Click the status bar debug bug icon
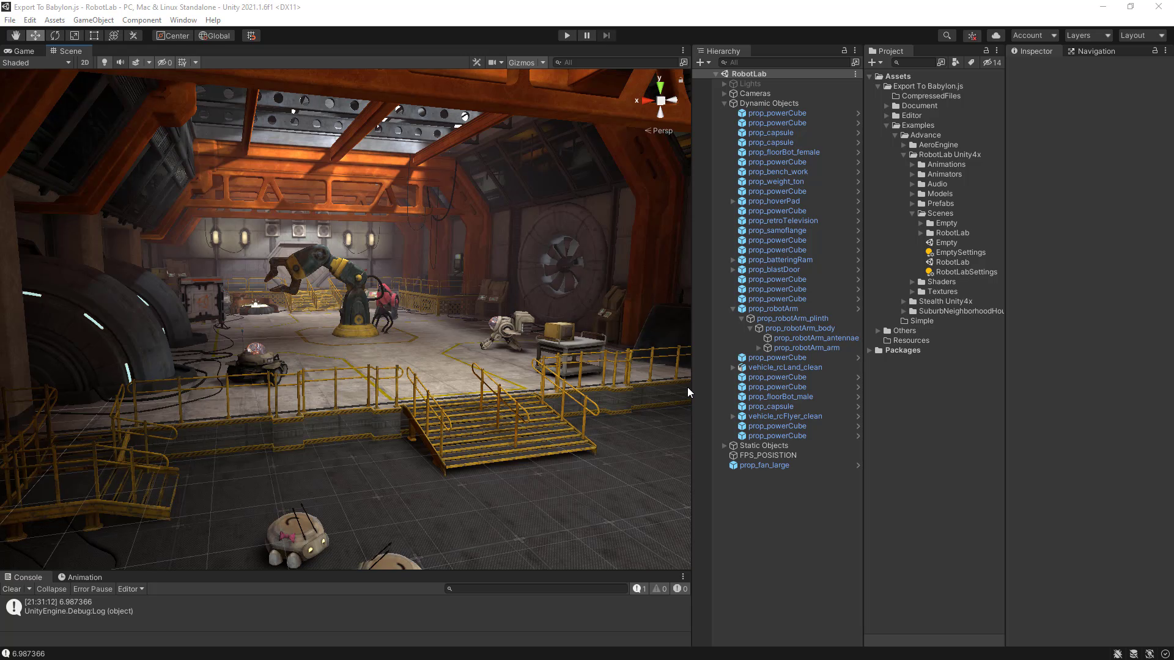Viewport: 1174px width, 660px height. coord(1118,654)
